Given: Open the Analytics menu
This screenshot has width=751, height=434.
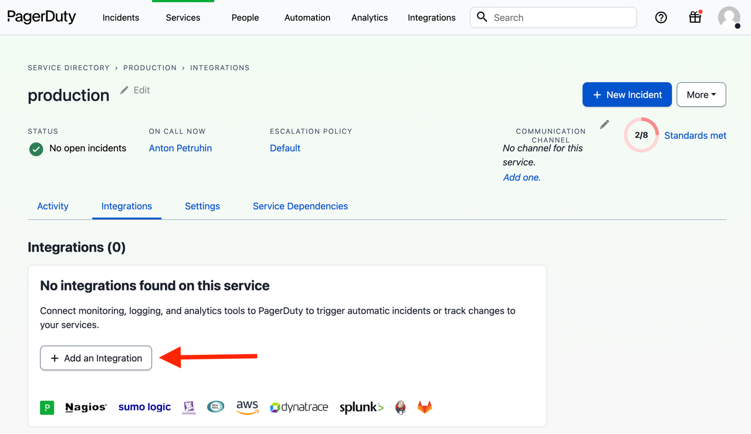Looking at the screenshot, I should pyautogui.click(x=370, y=18).
